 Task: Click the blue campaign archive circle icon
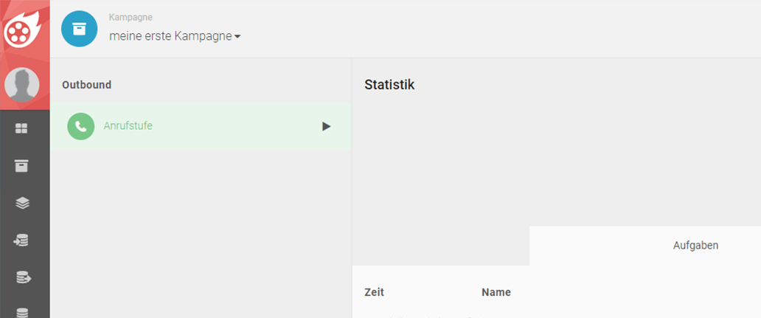pyautogui.click(x=80, y=29)
